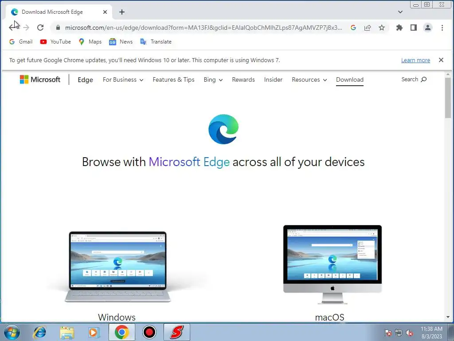
Task: Click the forward navigation arrow
Action: click(26, 28)
